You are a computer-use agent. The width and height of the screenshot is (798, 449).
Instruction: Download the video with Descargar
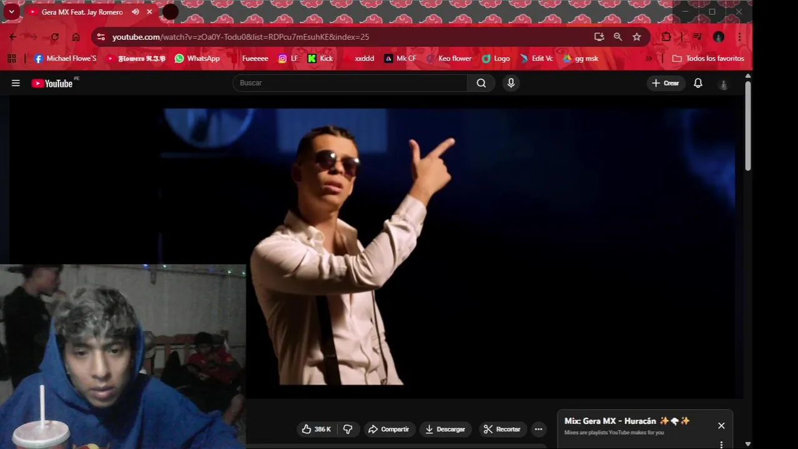[x=445, y=429]
